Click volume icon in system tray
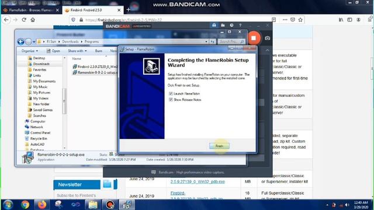 pos(347,205)
